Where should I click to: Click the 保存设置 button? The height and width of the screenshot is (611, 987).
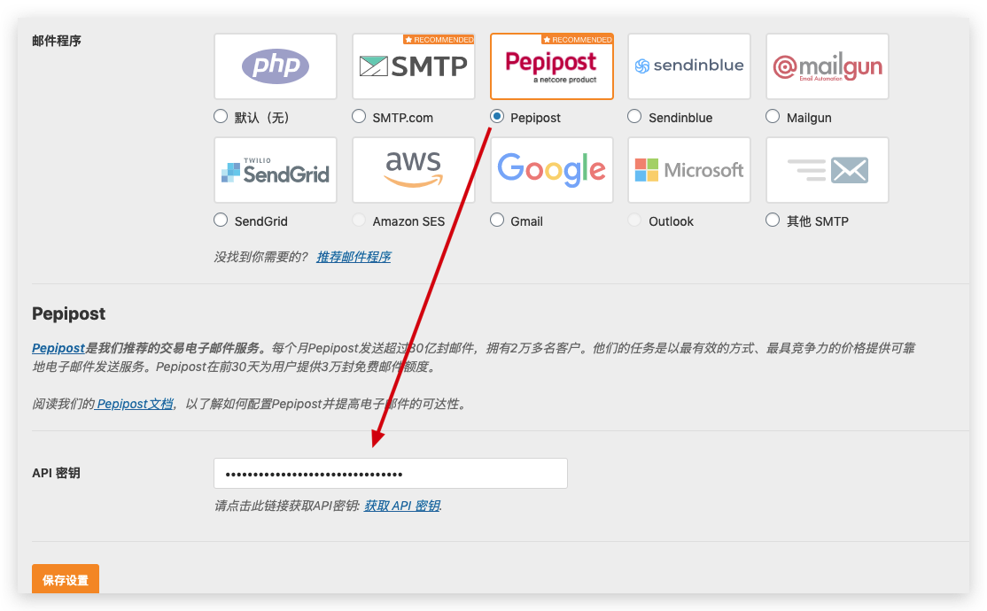[66, 580]
